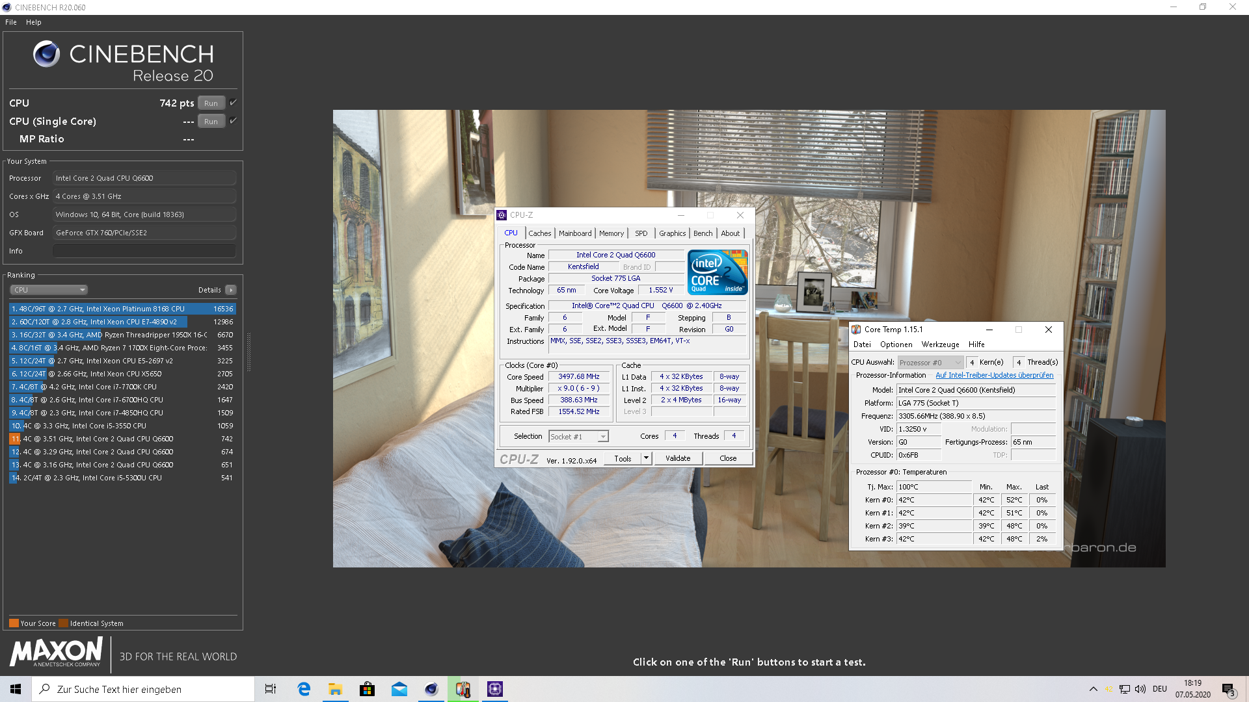This screenshot has height=702, width=1249.
Task: Select the CPU tab in CPU-Z
Action: (511, 233)
